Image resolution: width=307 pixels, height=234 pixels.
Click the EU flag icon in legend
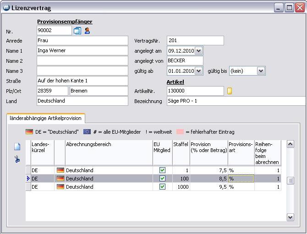[x=87, y=132]
